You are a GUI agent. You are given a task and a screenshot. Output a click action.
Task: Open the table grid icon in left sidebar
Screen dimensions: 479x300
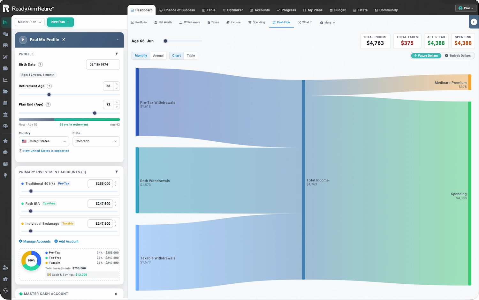coord(5,45)
